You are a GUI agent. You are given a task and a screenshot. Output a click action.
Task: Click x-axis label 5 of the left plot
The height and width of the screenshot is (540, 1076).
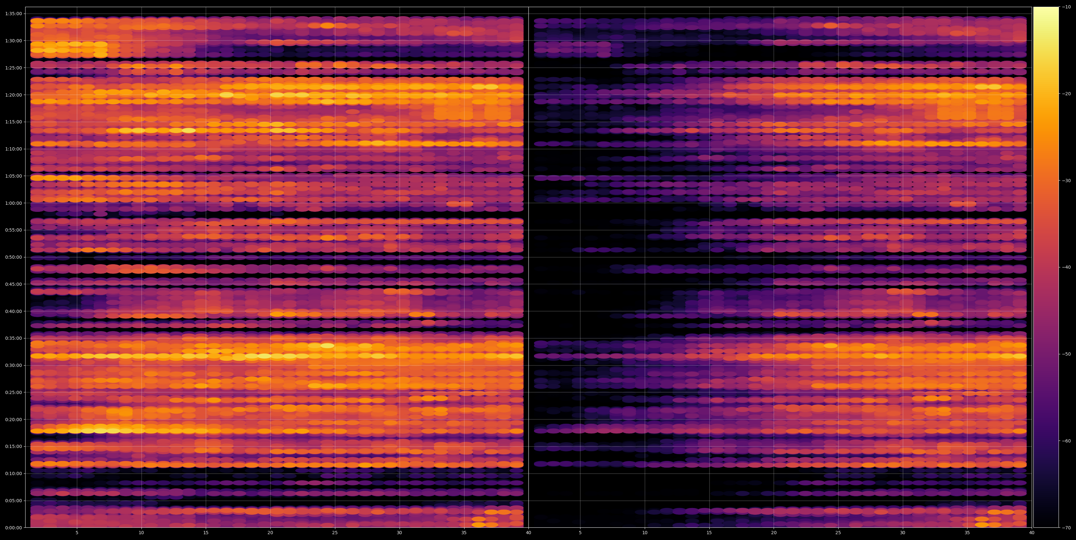77,533
